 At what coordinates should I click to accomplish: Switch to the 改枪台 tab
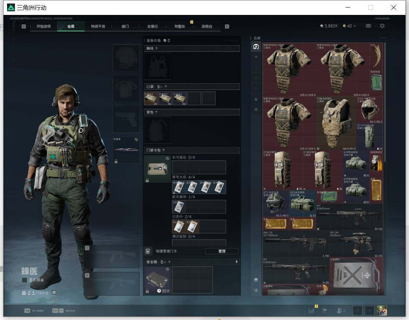(x=207, y=26)
